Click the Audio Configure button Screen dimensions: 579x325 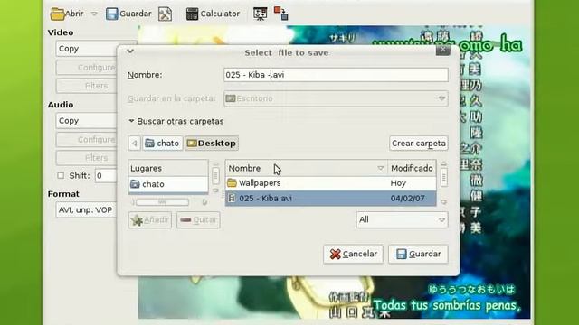point(87,140)
